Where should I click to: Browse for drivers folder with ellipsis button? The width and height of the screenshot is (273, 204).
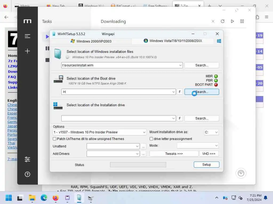tap(143, 154)
